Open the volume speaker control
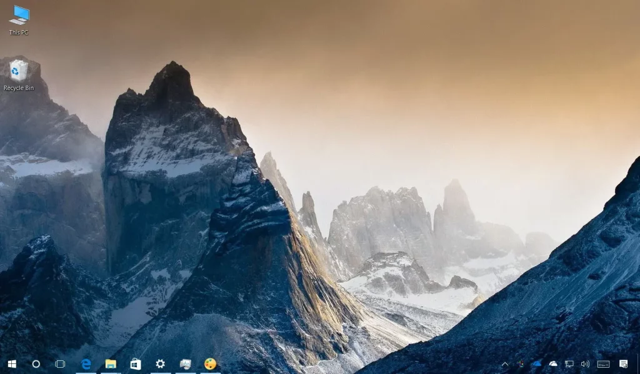Screen dimensions: 640x374 tap(585, 364)
